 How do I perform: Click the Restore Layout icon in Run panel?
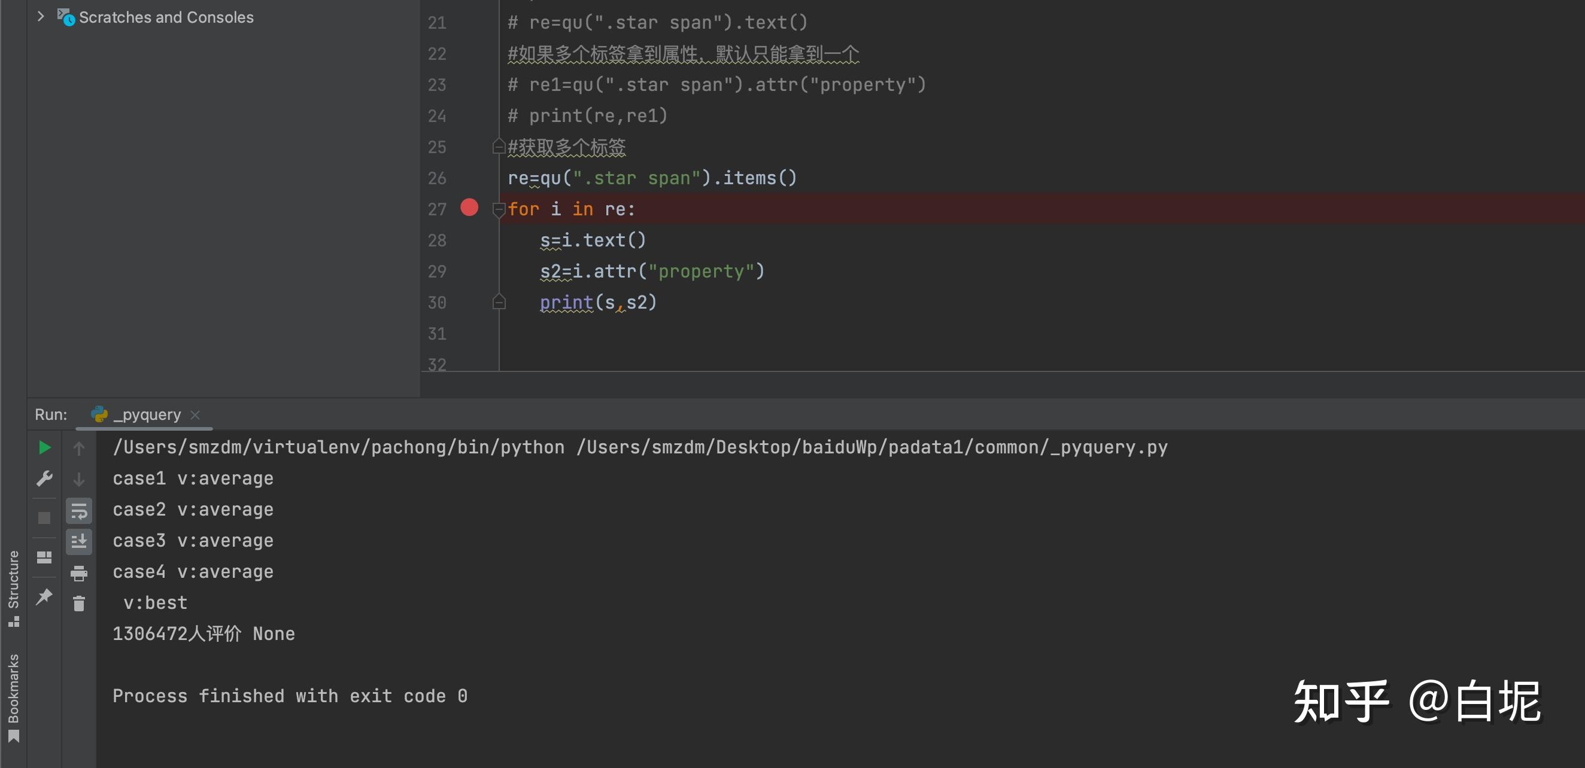[x=44, y=557]
